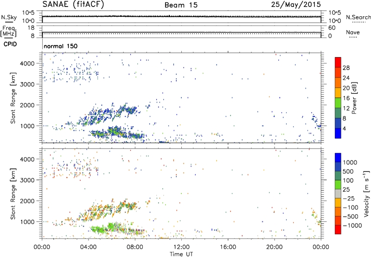Image resolution: width=371 pixels, height=257 pixels.
Task: Click the Nave legend label
Action: click(353, 32)
